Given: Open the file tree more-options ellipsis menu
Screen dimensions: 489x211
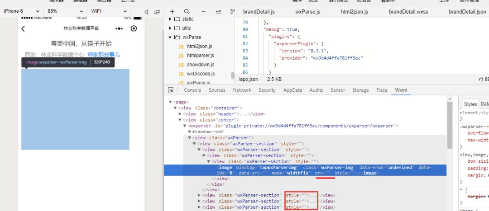Looking at the screenshot, I should click(x=204, y=11).
